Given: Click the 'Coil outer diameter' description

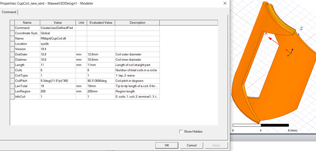Looking at the screenshot, I should pos(137,54).
